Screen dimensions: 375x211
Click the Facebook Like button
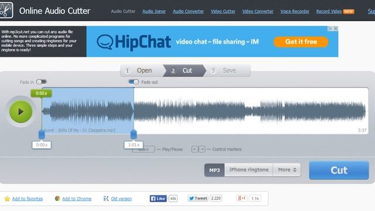[x=158, y=198]
